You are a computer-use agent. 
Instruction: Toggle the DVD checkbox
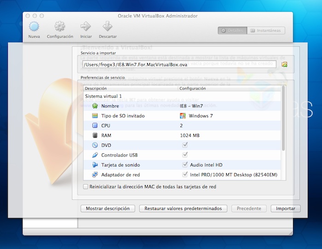[185, 145]
